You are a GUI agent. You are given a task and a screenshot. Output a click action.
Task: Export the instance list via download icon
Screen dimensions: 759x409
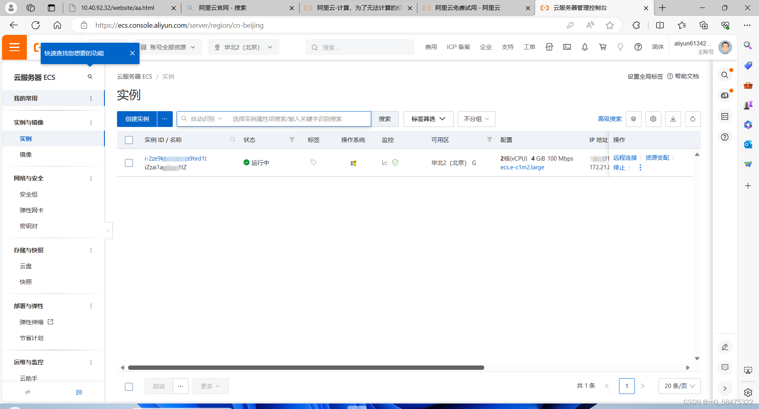pyautogui.click(x=673, y=119)
